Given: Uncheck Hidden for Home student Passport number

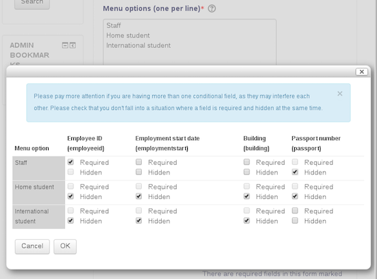Looking at the screenshot, I should [x=295, y=196].
